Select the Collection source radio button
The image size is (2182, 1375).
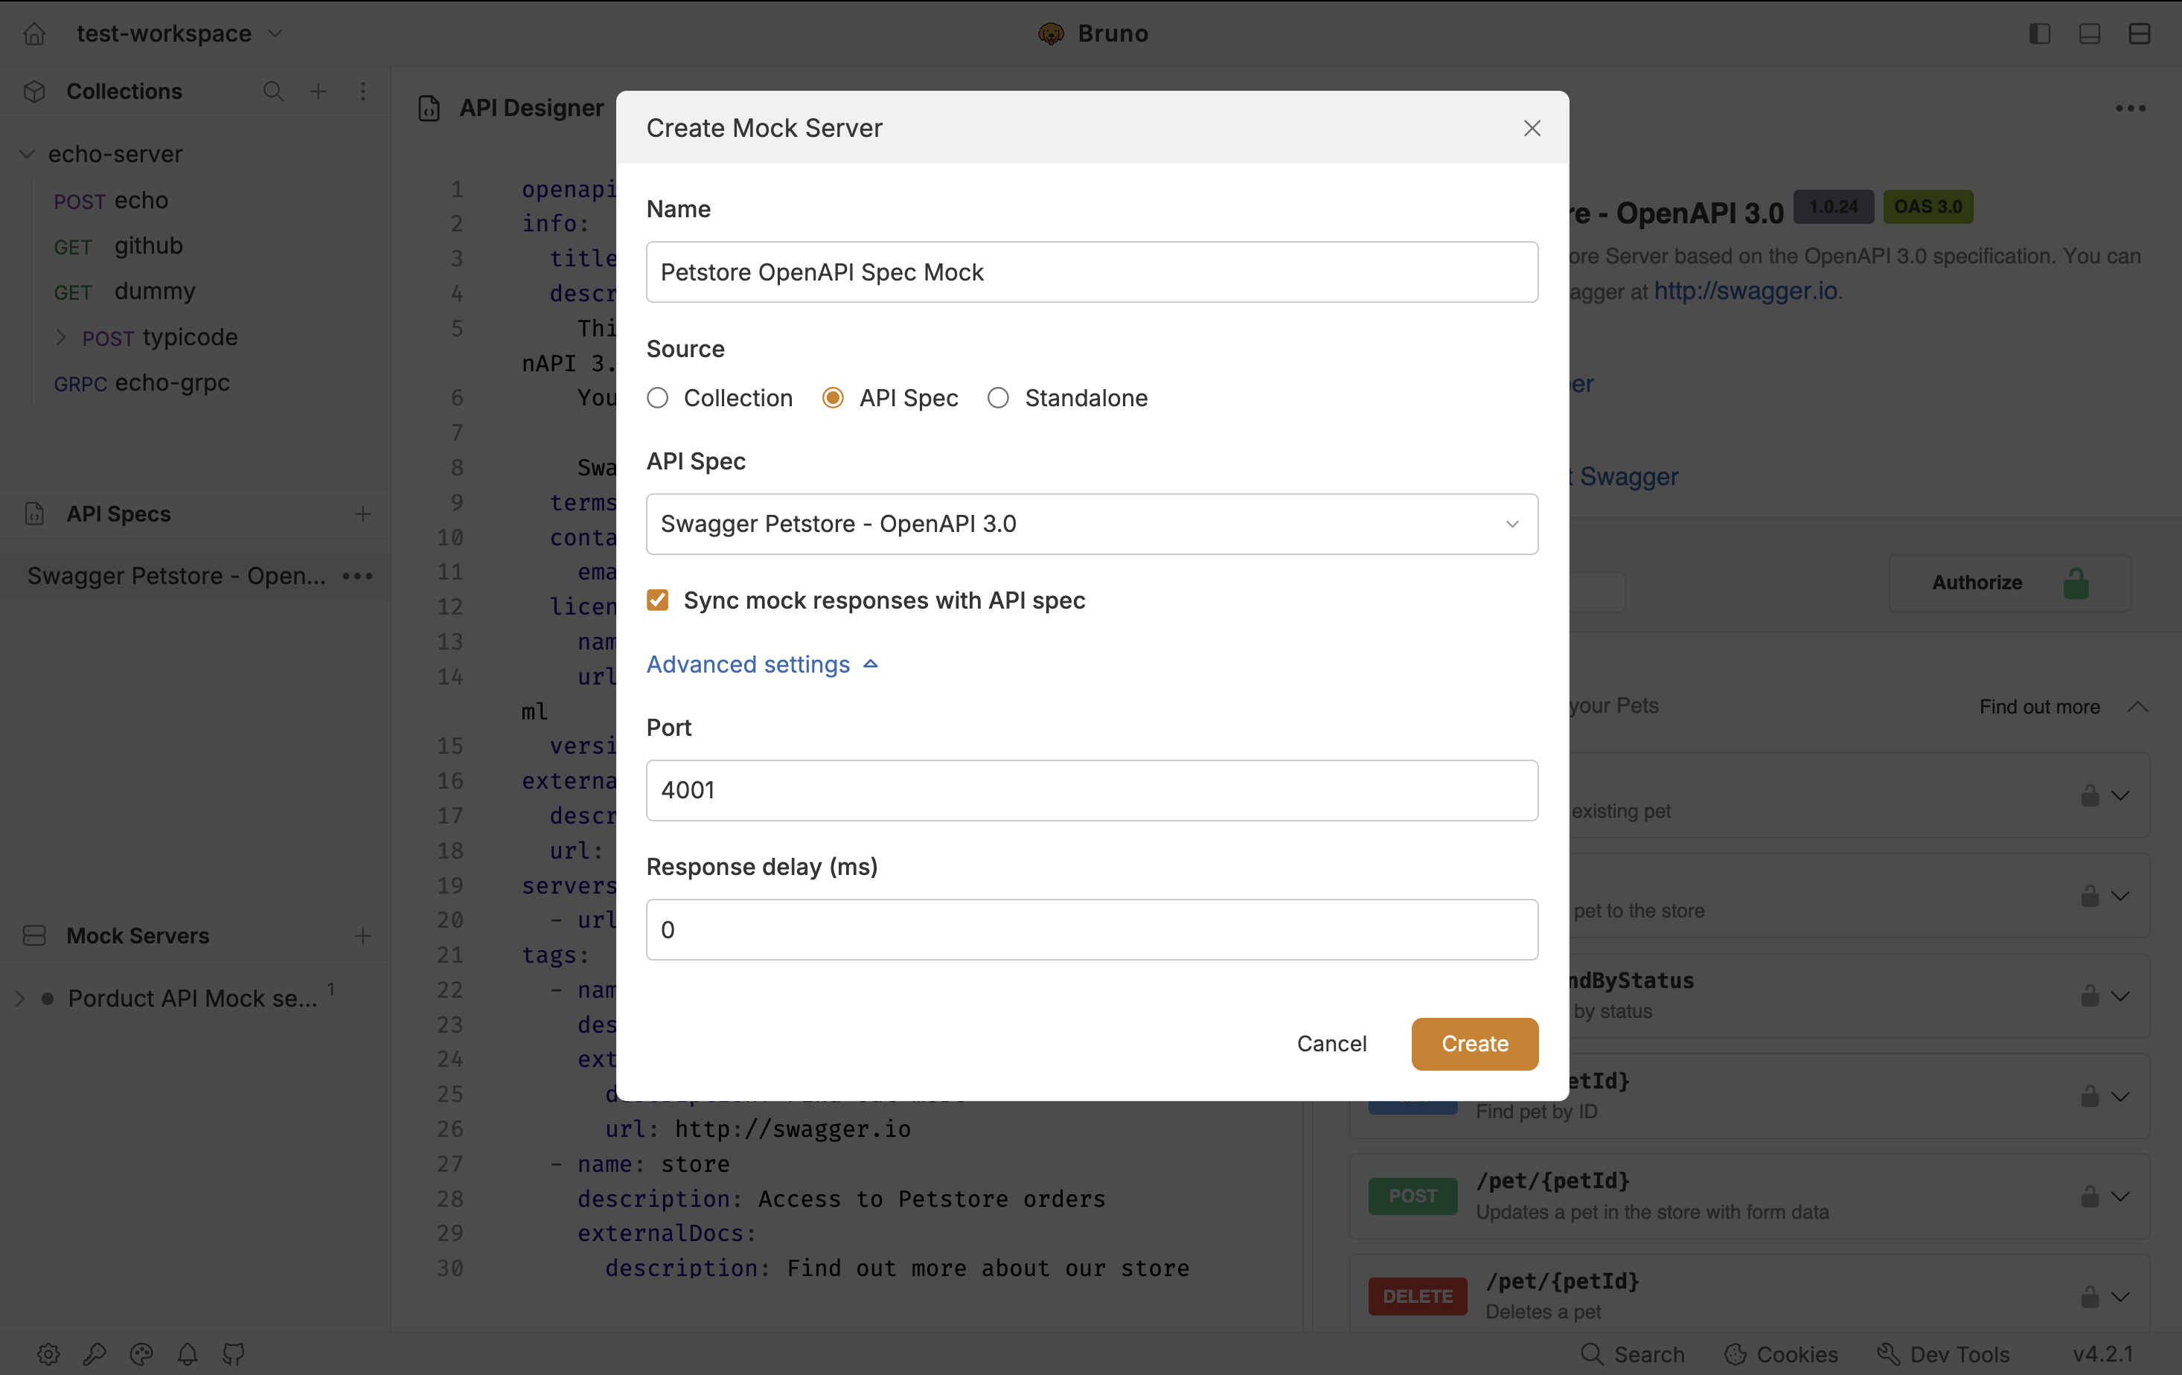tap(658, 397)
